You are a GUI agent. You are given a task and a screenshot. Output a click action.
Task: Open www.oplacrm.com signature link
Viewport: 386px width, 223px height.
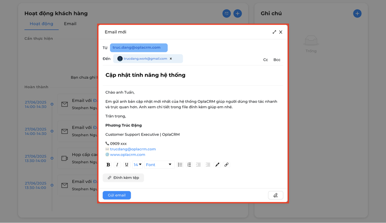tap(128, 154)
